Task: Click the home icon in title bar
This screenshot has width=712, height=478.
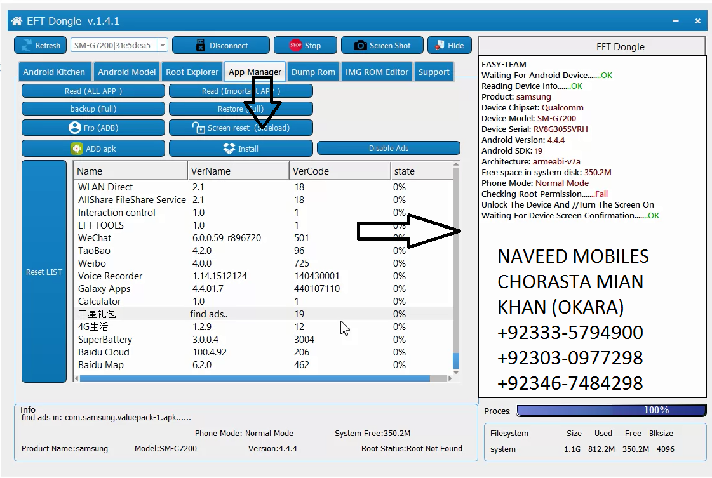Action: tap(17, 21)
